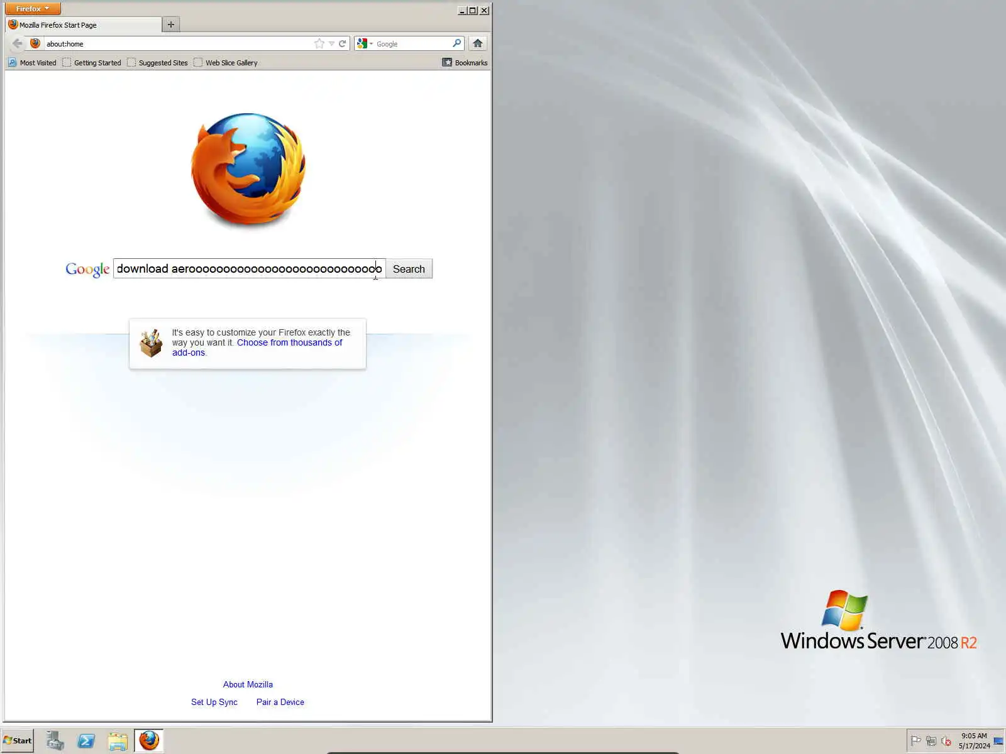This screenshot has width=1006, height=754.
Task: Go to the Firefox home page button
Action: pyautogui.click(x=478, y=43)
